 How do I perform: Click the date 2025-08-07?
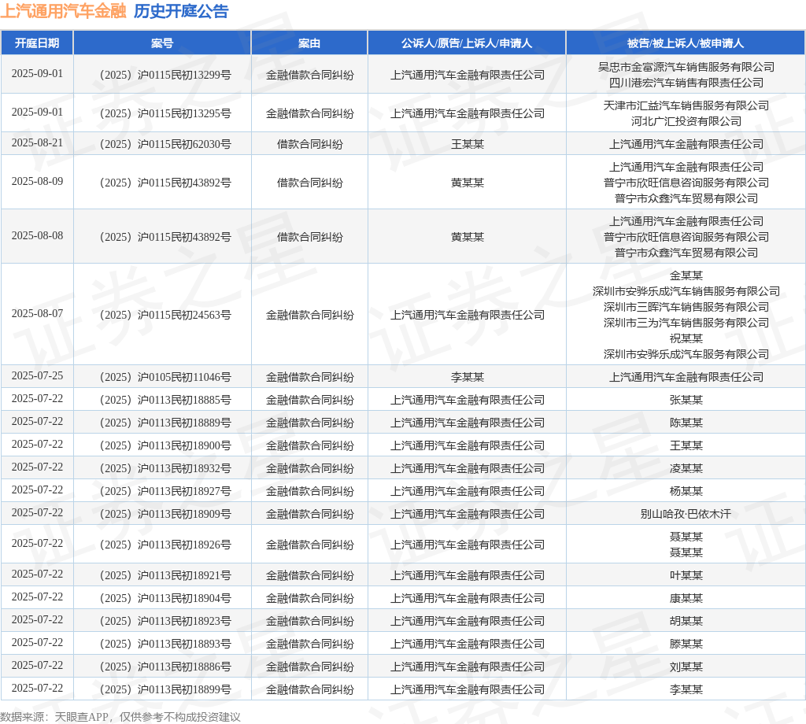[37, 313]
